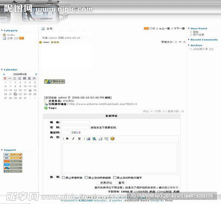Collapse the Support section
The height and width of the screenshot is (204, 221).
click(x=2, y=150)
